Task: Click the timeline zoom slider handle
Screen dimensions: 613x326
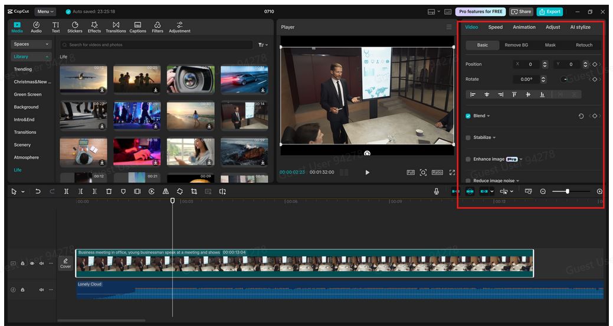Action: [x=568, y=192]
